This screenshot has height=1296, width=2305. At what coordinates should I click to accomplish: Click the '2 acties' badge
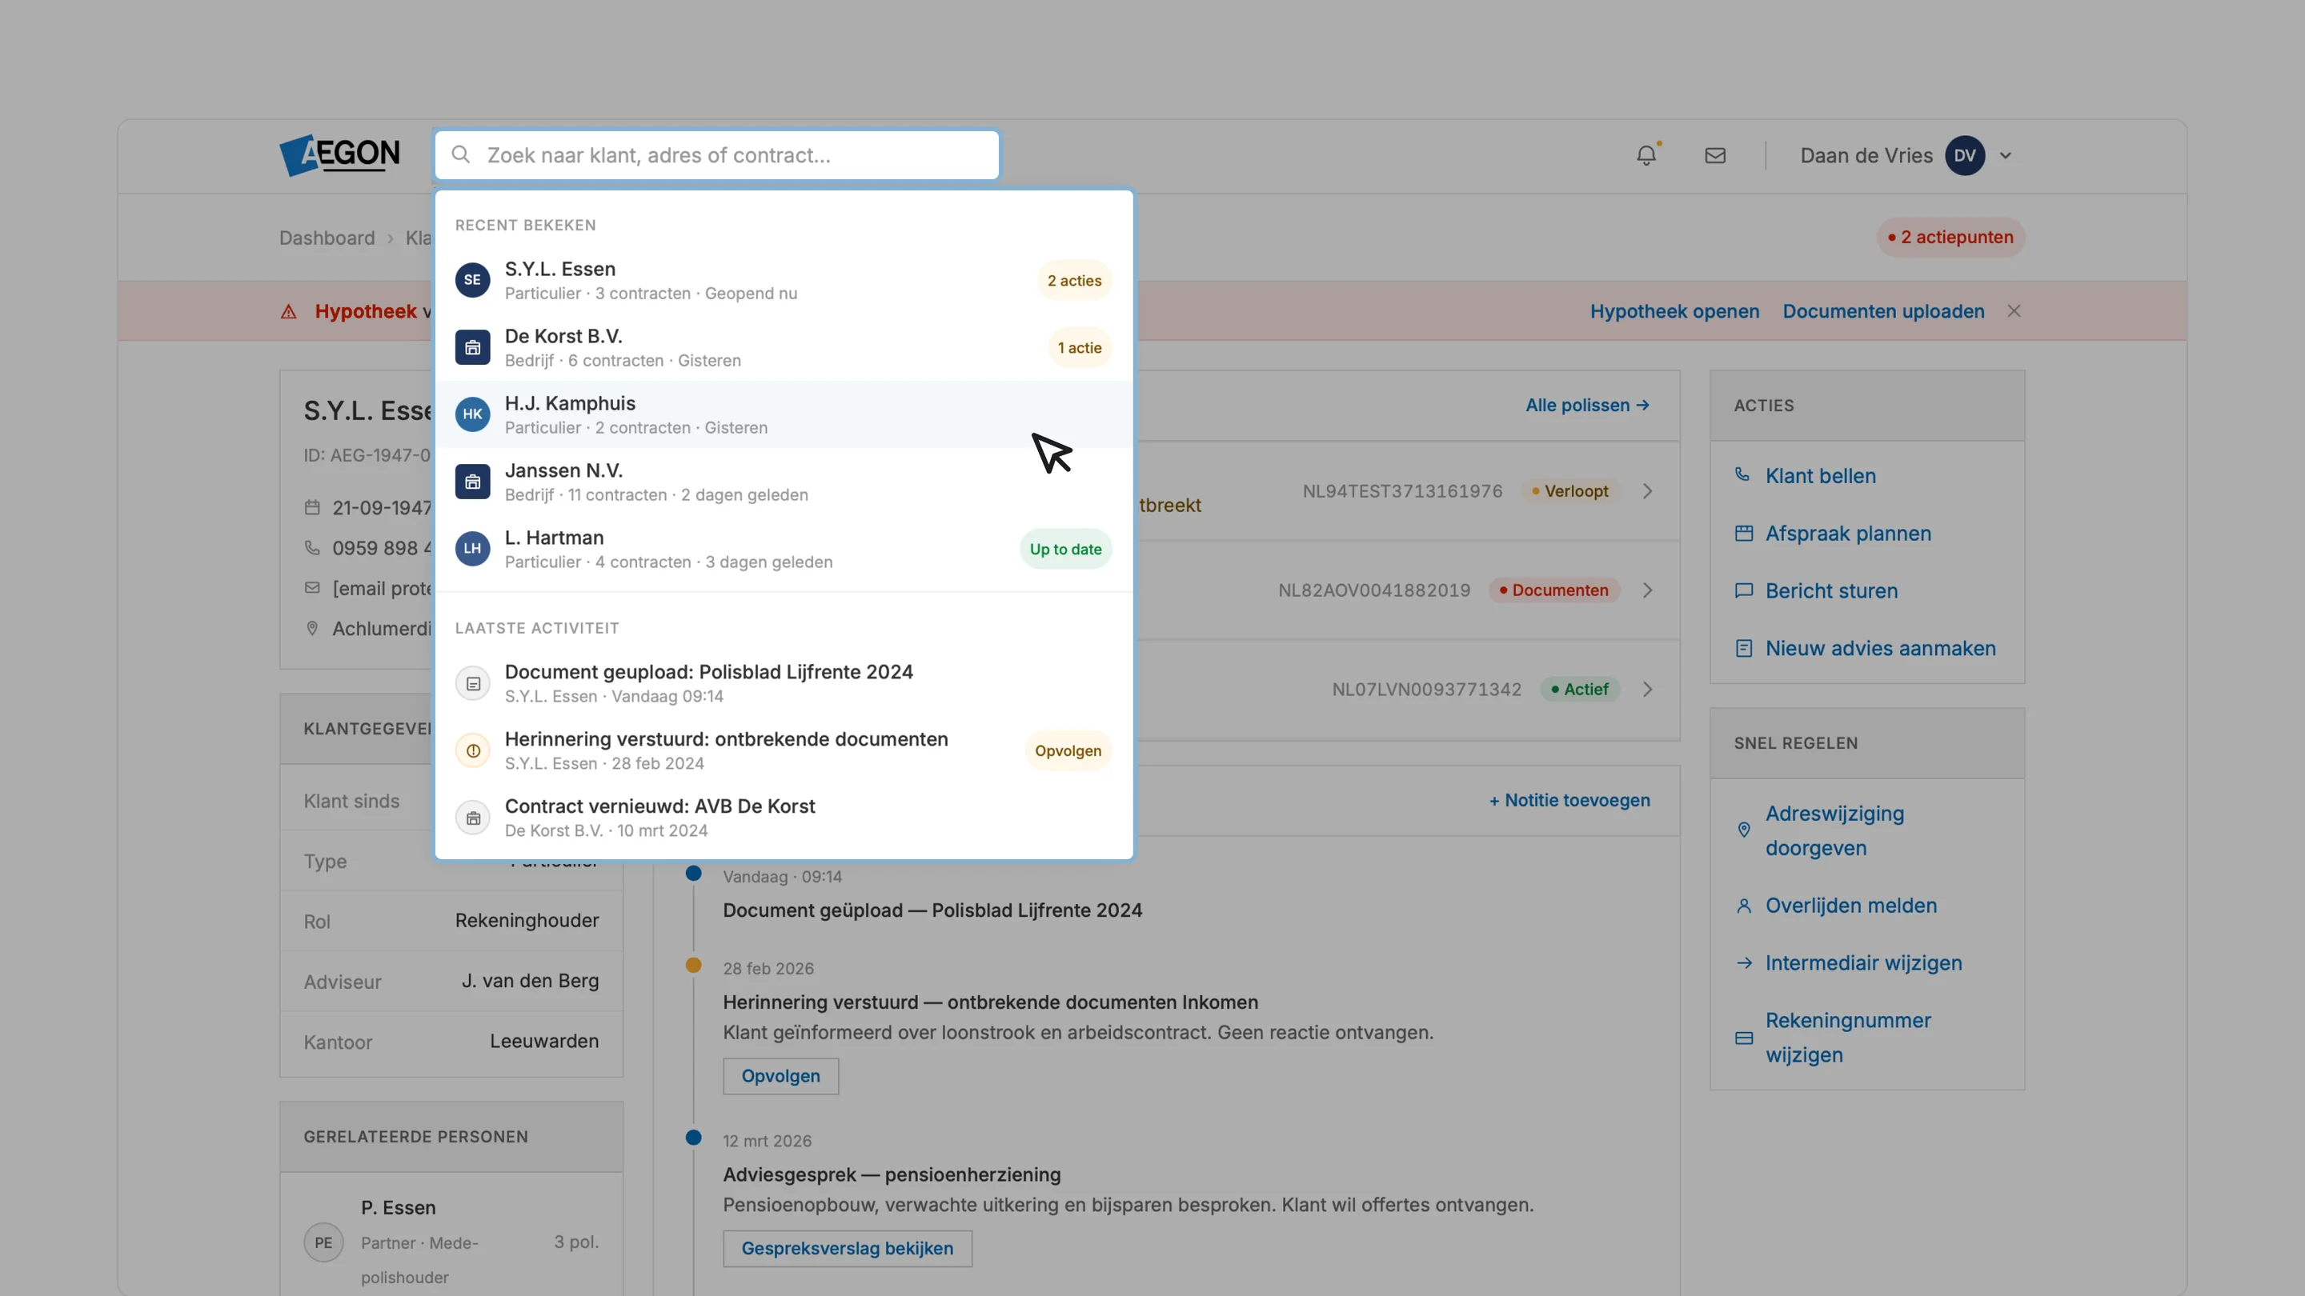click(1075, 281)
